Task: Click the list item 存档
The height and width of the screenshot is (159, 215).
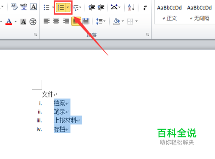Action: tap(59, 129)
